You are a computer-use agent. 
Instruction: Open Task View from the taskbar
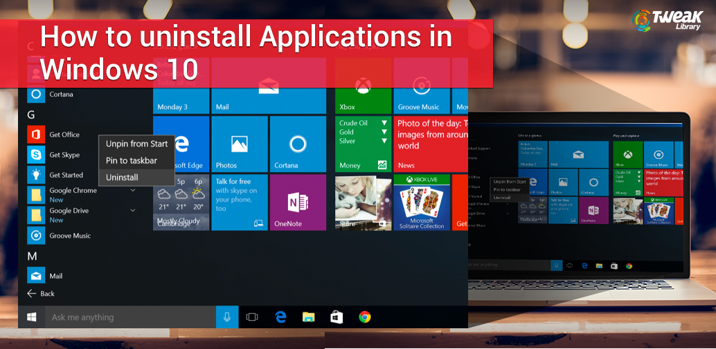tap(252, 317)
